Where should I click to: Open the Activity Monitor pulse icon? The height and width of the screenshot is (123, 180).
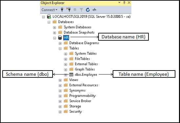click(94, 10)
